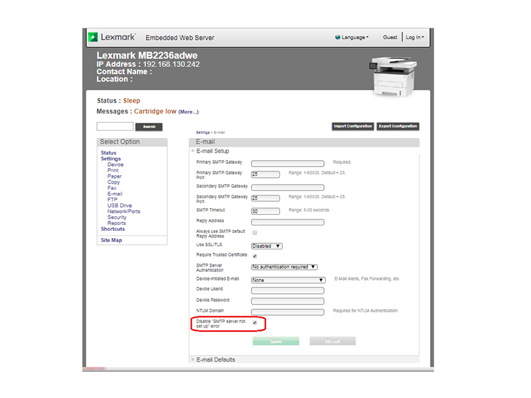Open the Use SSL/TLS dropdown
This screenshot has width=531, height=398.
pyautogui.click(x=267, y=246)
